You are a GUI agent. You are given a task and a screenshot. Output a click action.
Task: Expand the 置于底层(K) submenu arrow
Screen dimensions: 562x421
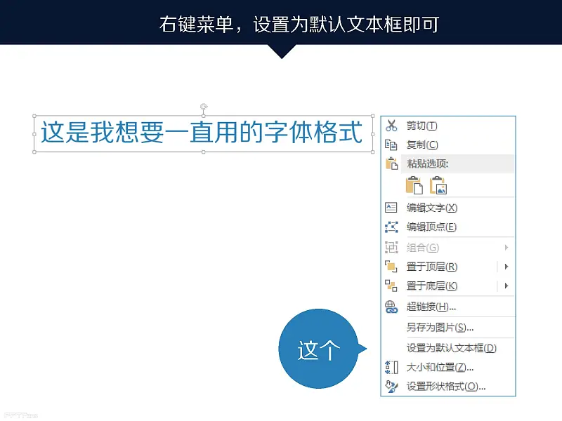coord(506,286)
